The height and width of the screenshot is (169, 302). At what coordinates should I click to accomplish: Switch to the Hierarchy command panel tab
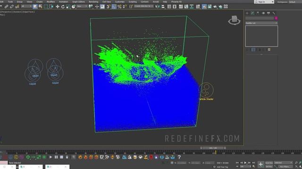[258, 13]
